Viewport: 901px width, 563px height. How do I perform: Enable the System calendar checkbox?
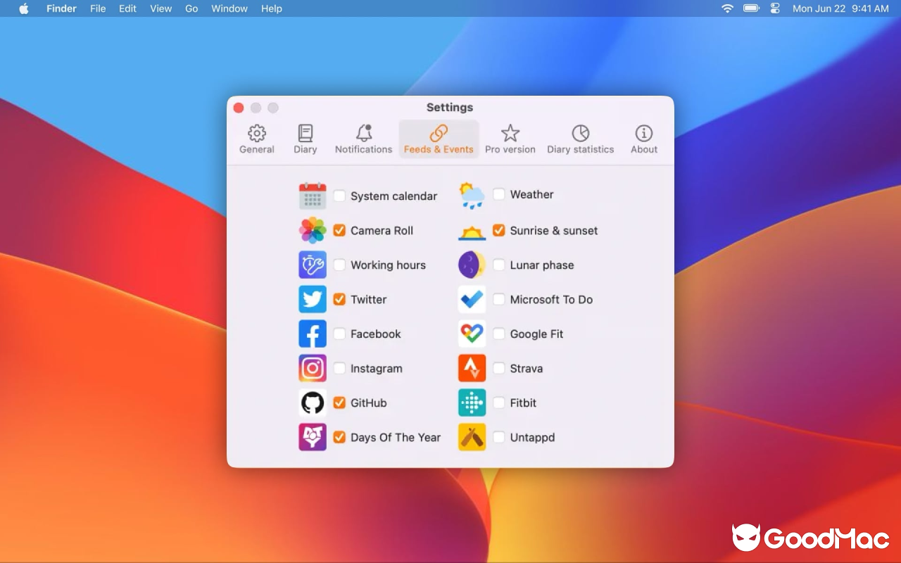(339, 196)
